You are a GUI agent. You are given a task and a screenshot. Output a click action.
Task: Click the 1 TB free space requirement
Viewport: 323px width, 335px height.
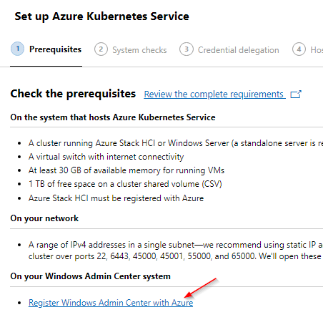click(x=125, y=184)
